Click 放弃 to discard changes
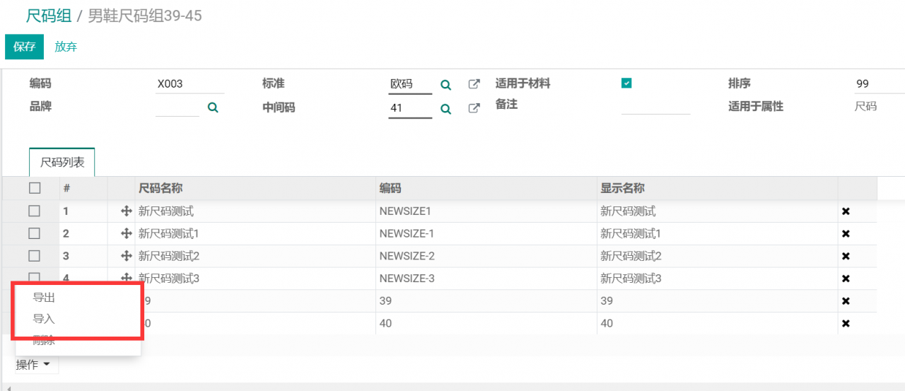This screenshot has height=391, width=905. 66,47
